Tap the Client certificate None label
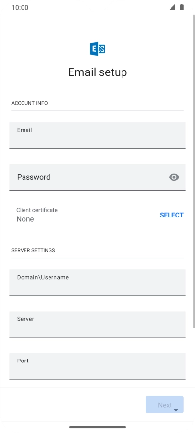Viewport: 195px width, 433px height. tap(37, 215)
